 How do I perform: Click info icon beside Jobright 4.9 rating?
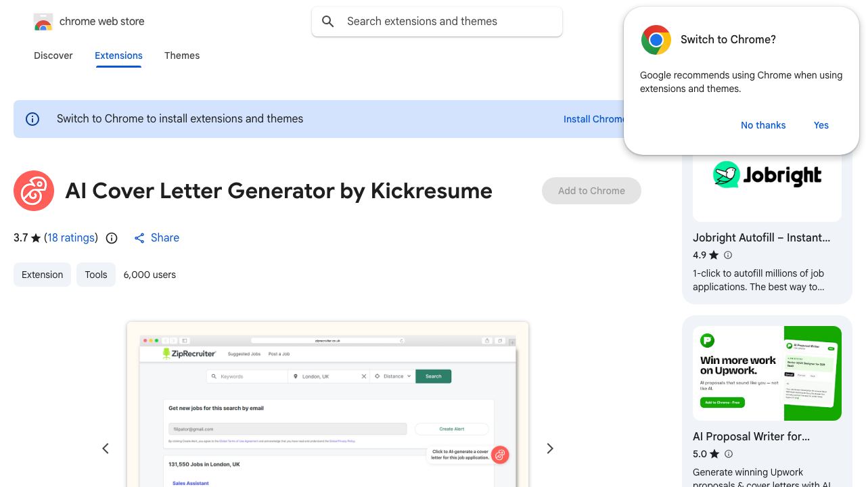(x=728, y=255)
